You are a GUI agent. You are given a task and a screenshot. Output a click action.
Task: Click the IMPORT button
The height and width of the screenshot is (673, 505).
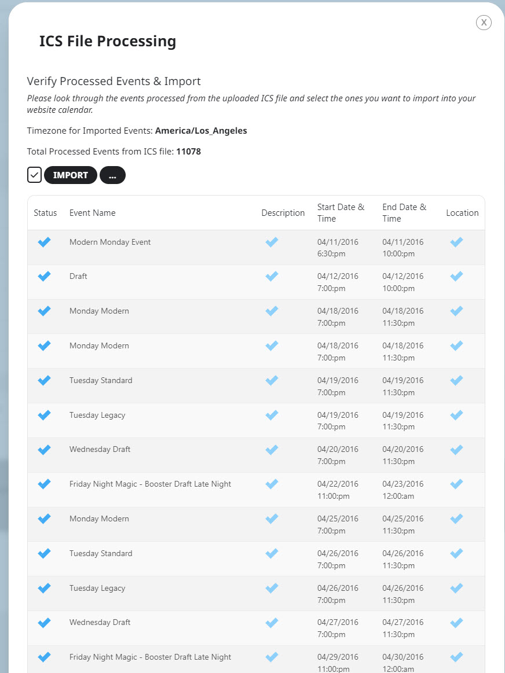(x=71, y=175)
